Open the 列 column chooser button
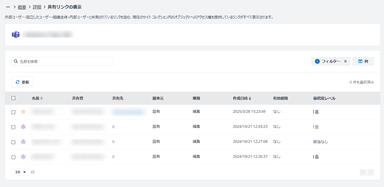Viewport: 384px width, 187px height. [x=363, y=61]
